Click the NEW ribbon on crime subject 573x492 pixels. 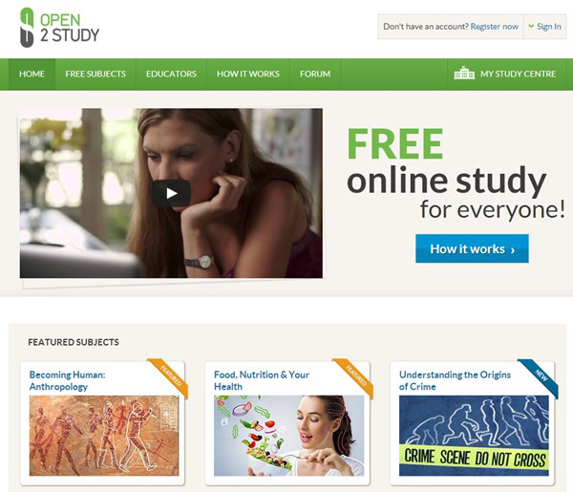(539, 377)
